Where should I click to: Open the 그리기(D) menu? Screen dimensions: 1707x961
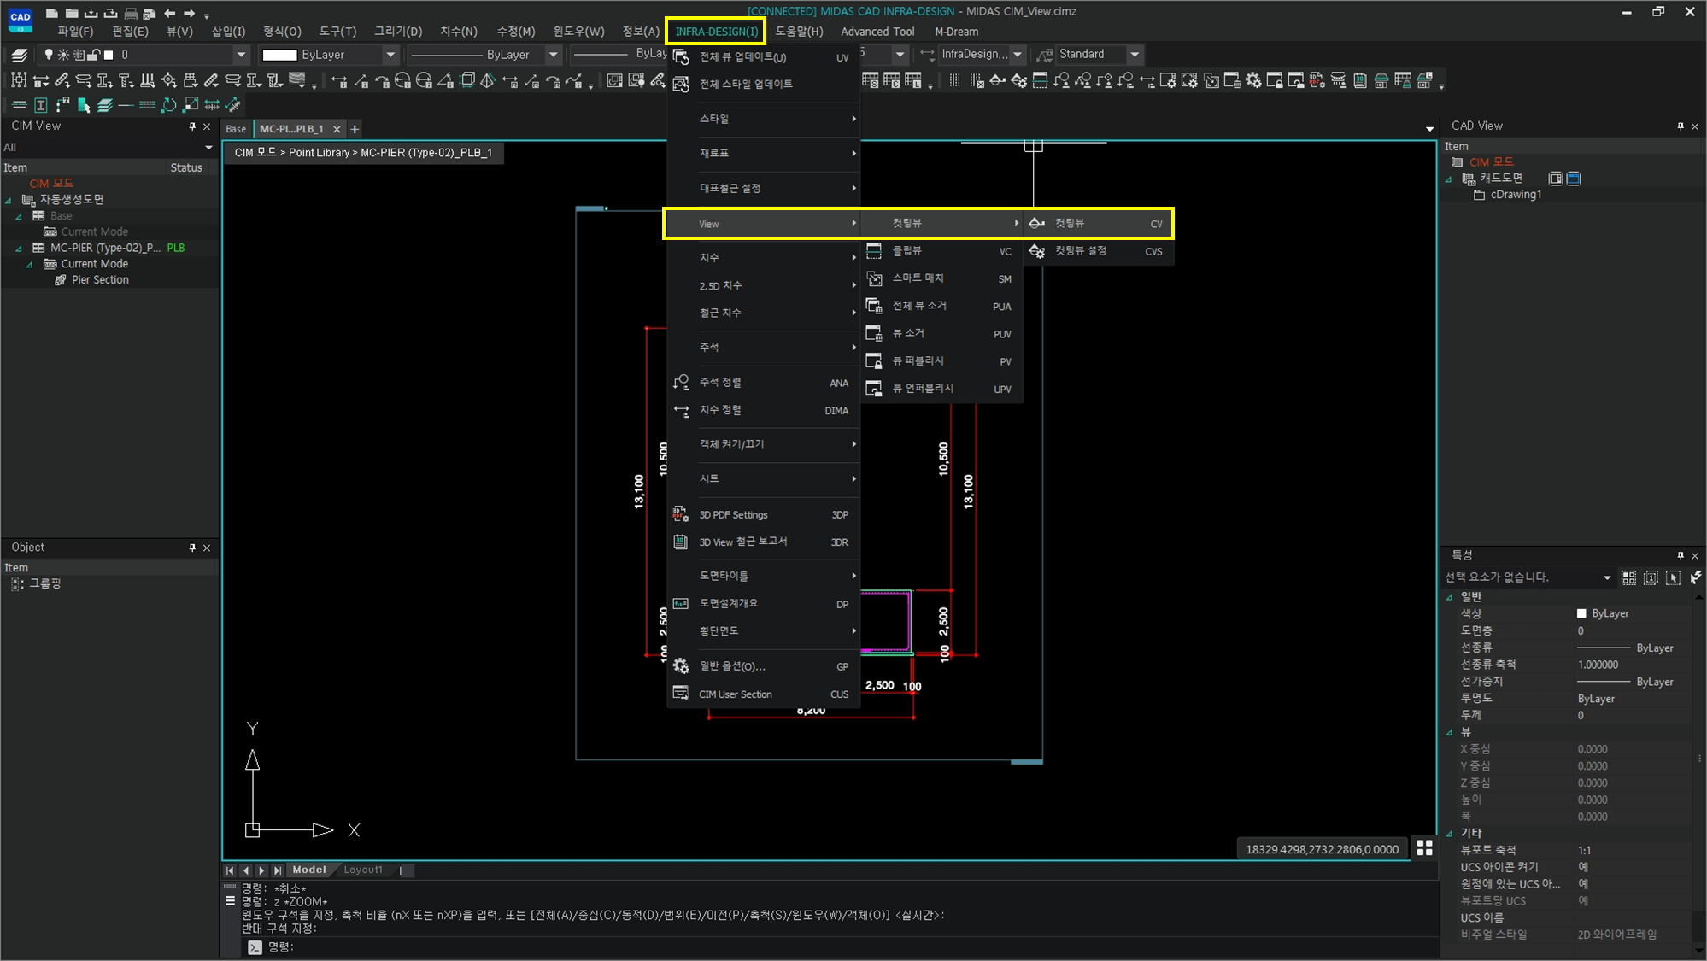(398, 32)
